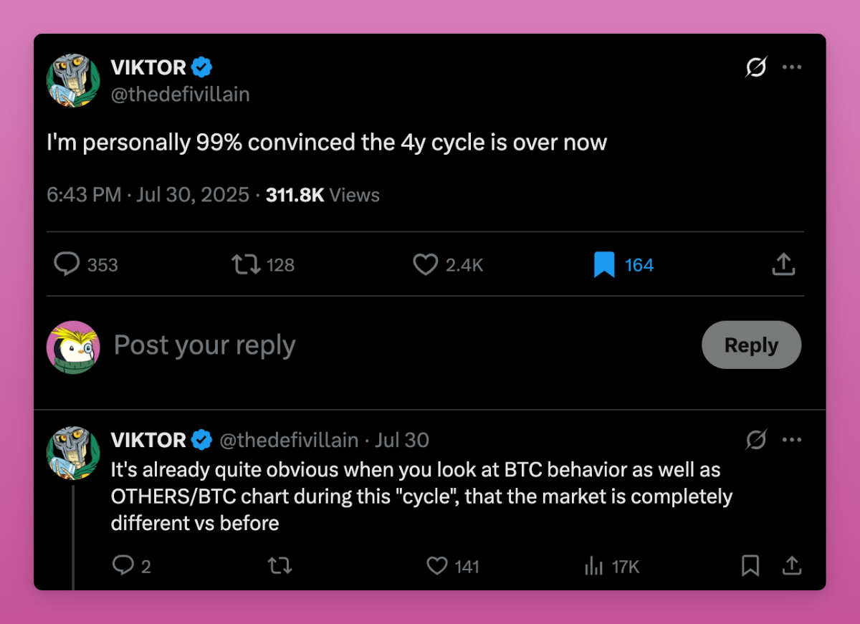Like the main post with 2.4K likes
This screenshot has height=624, width=860.
(x=426, y=264)
